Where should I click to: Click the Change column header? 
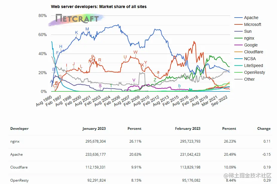coord(264,129)
